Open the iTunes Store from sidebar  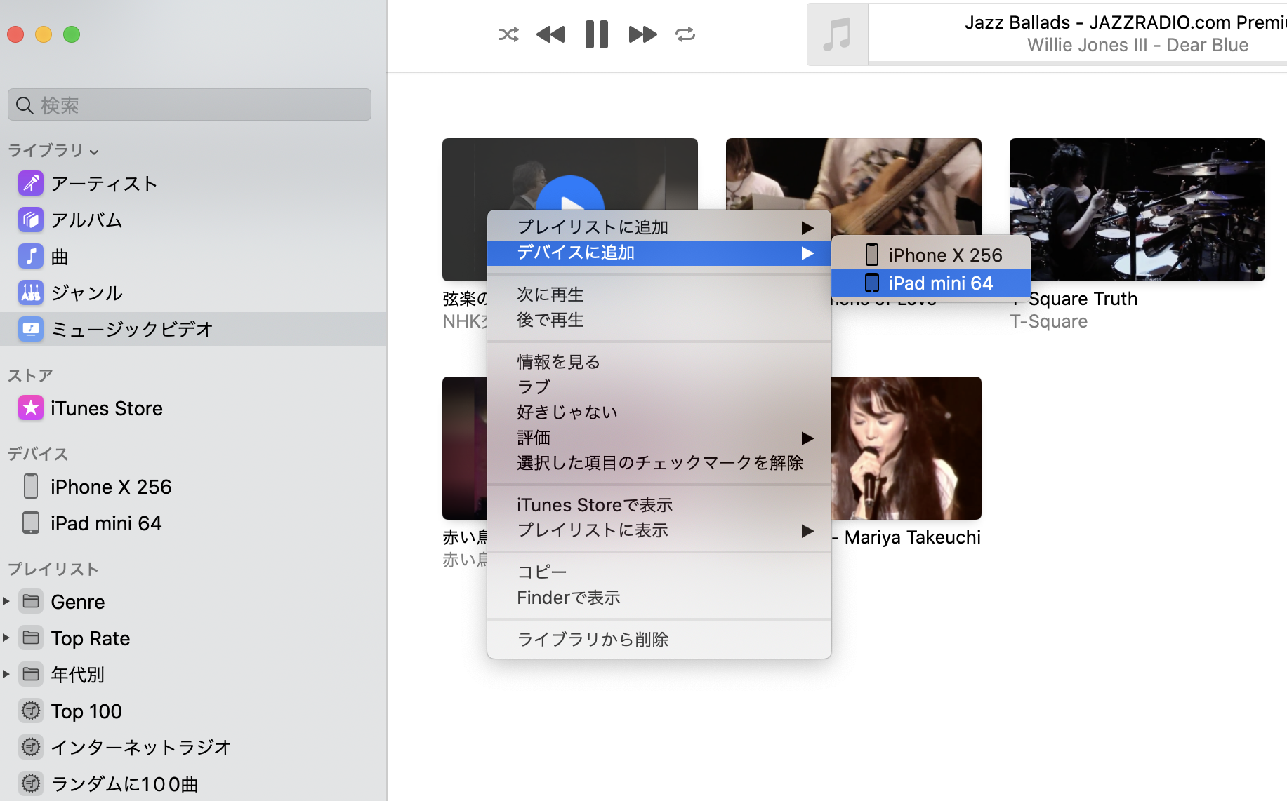click(x=193, y=408)
